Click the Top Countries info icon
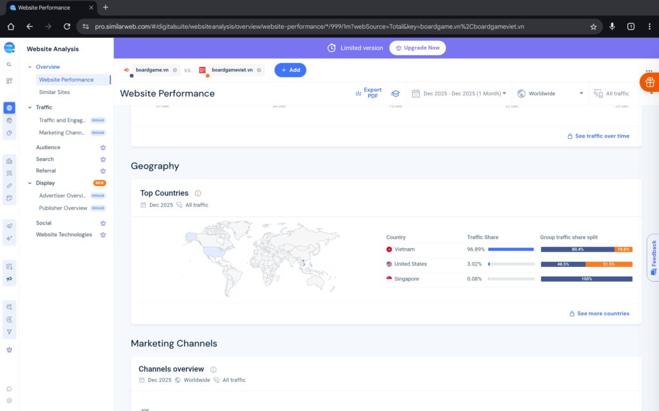 point(198,193)
